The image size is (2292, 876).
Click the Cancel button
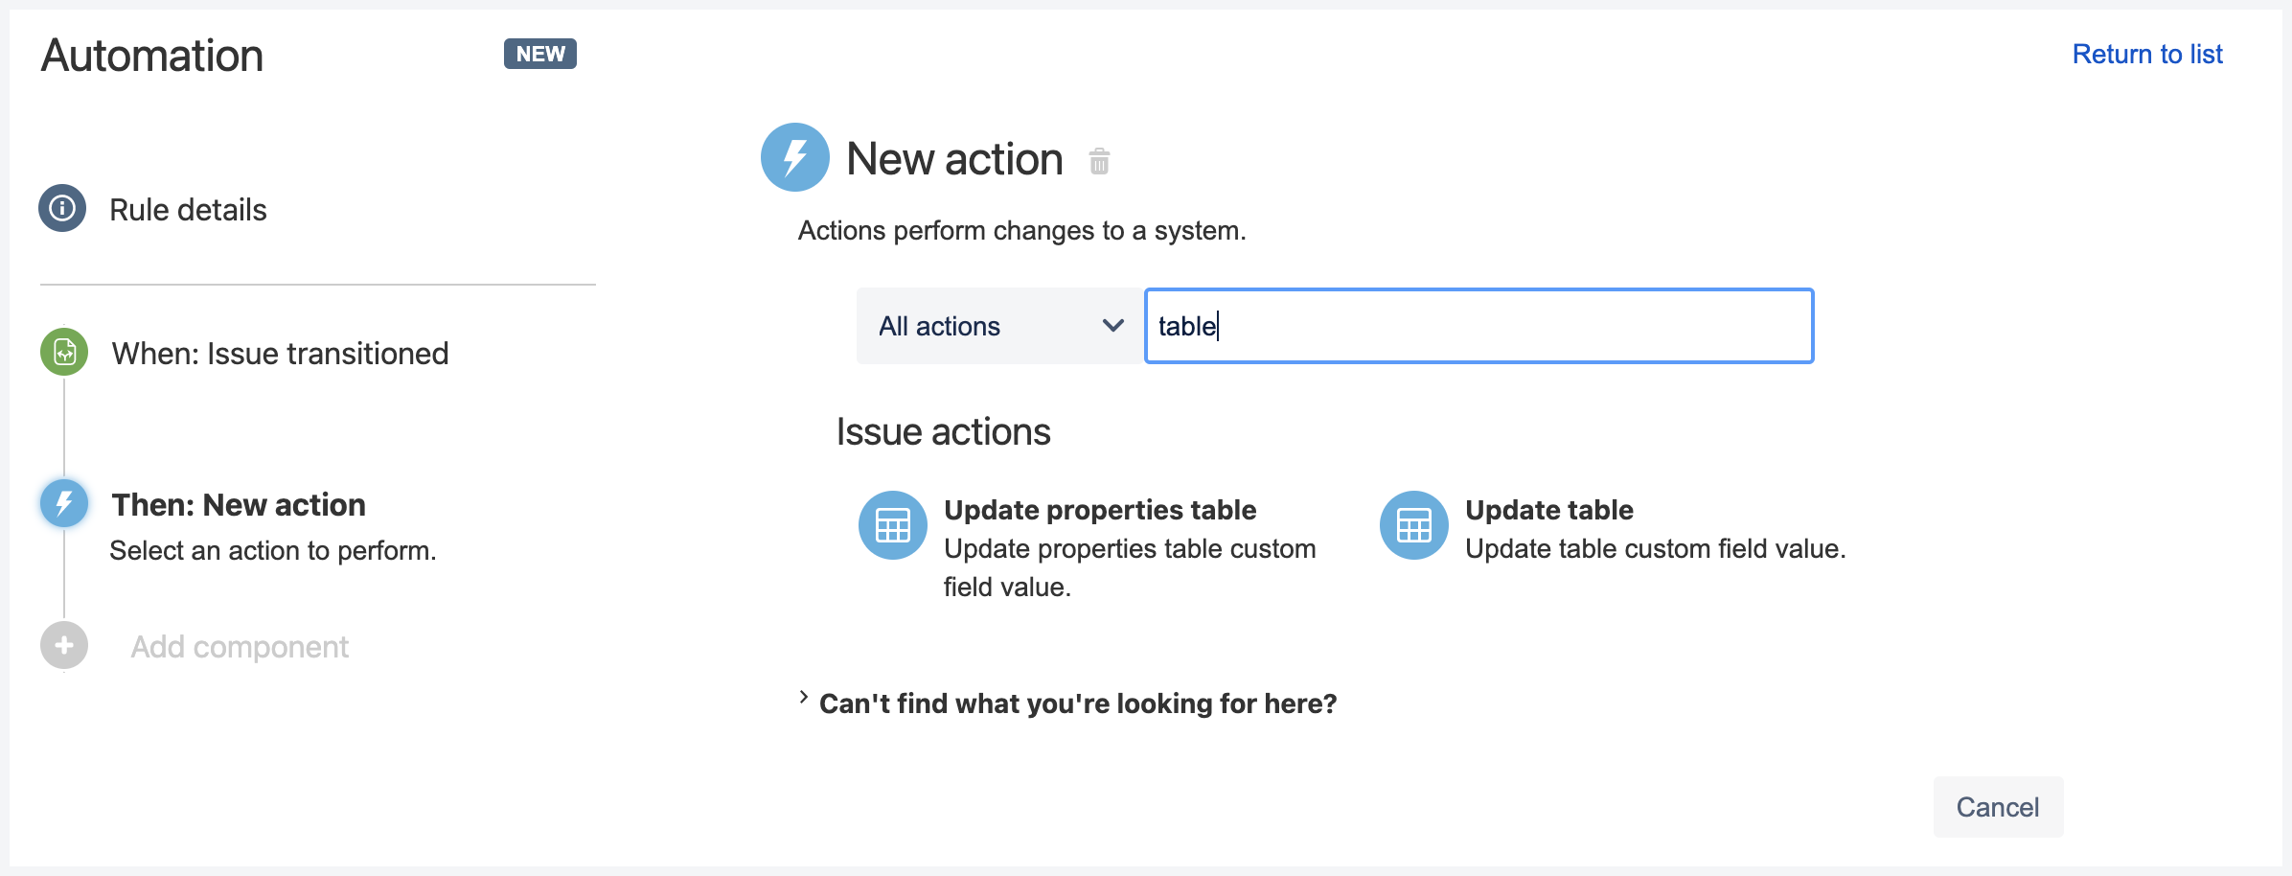[1998, 807]
